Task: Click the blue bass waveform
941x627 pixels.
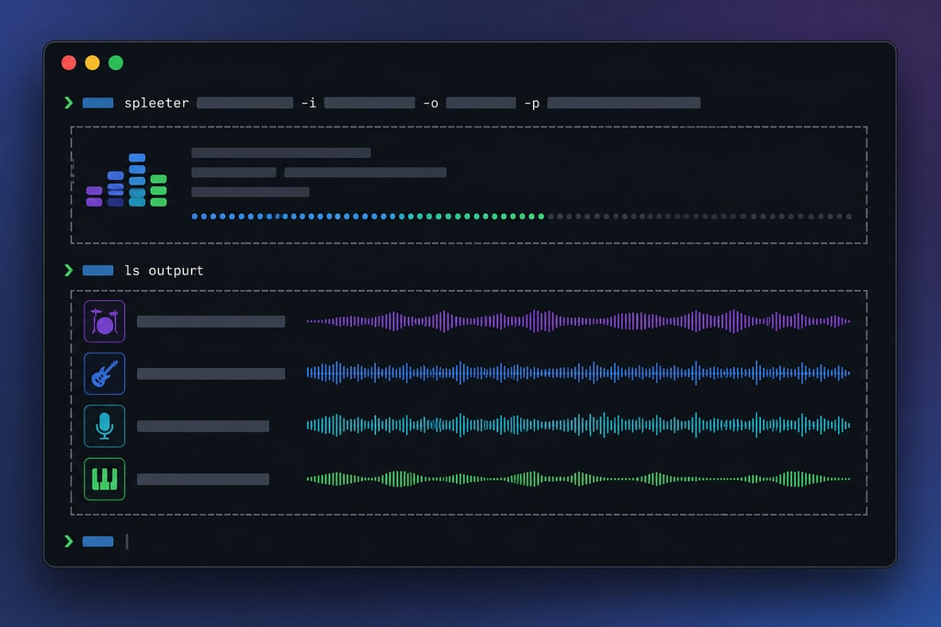Action: [x=578, y=373]
